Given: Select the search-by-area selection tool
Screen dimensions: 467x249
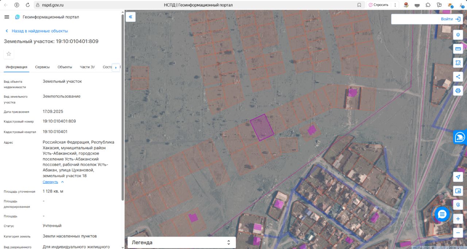Looking at the screenshot, I should pos(458,63).
